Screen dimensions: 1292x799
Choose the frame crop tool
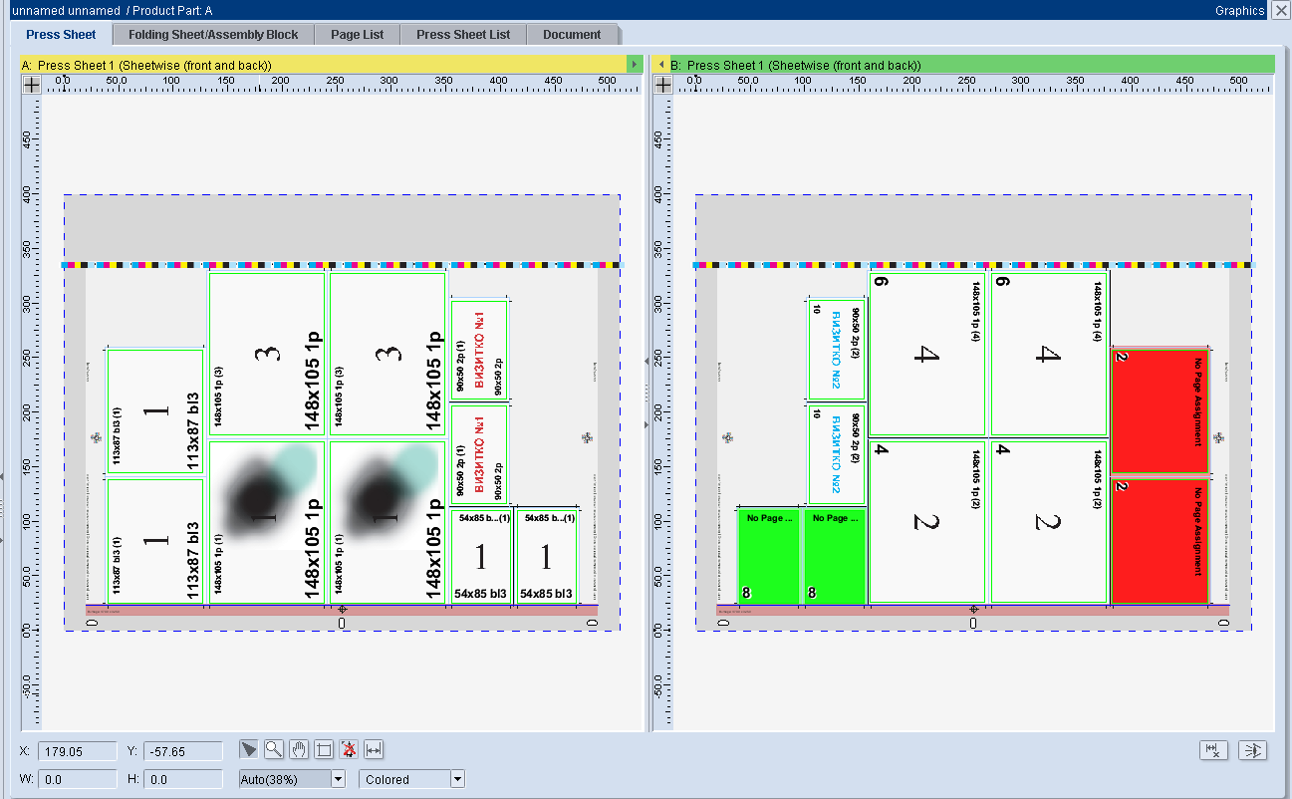pos(324,749)
